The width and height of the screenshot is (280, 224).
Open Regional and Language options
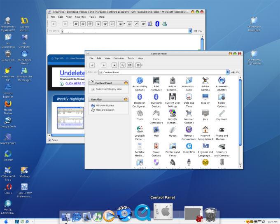click(205, 150)
